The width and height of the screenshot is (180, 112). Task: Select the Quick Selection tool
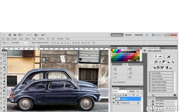(x=4, y=64)
